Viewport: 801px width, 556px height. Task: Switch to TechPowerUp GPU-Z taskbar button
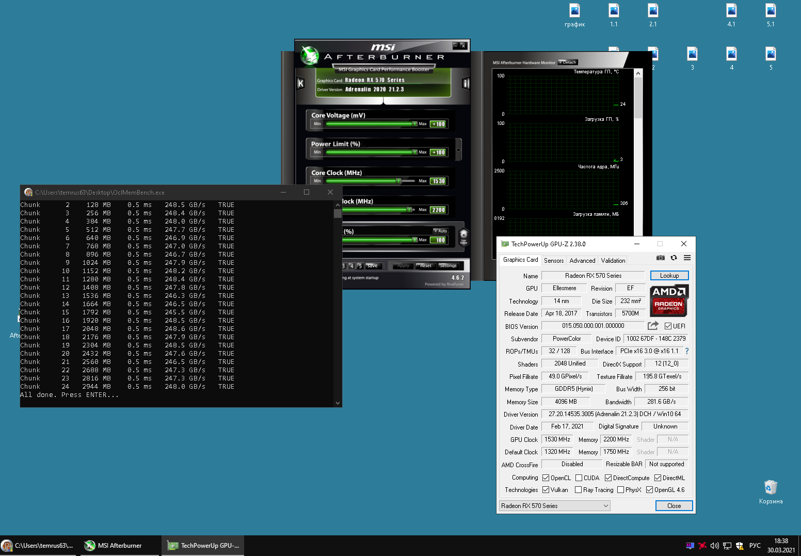[x=203, y=546]
